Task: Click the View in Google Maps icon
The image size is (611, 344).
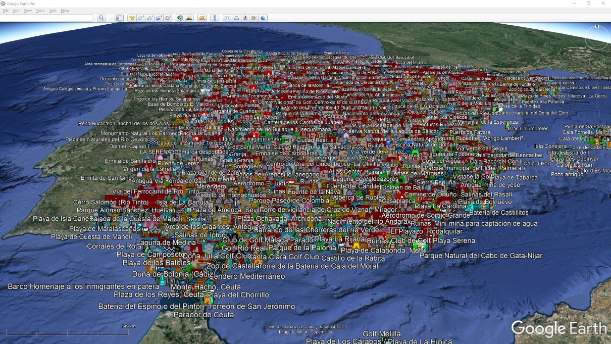Action: pos(254,18)
